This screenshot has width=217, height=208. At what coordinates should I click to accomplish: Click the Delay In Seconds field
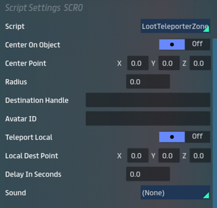tap(148, 174)
